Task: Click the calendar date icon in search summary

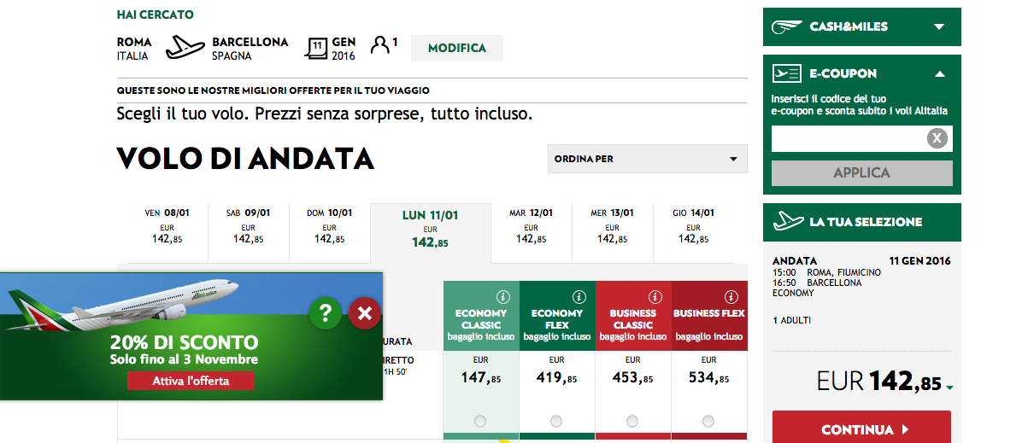Action: click(x=316, y=48)
